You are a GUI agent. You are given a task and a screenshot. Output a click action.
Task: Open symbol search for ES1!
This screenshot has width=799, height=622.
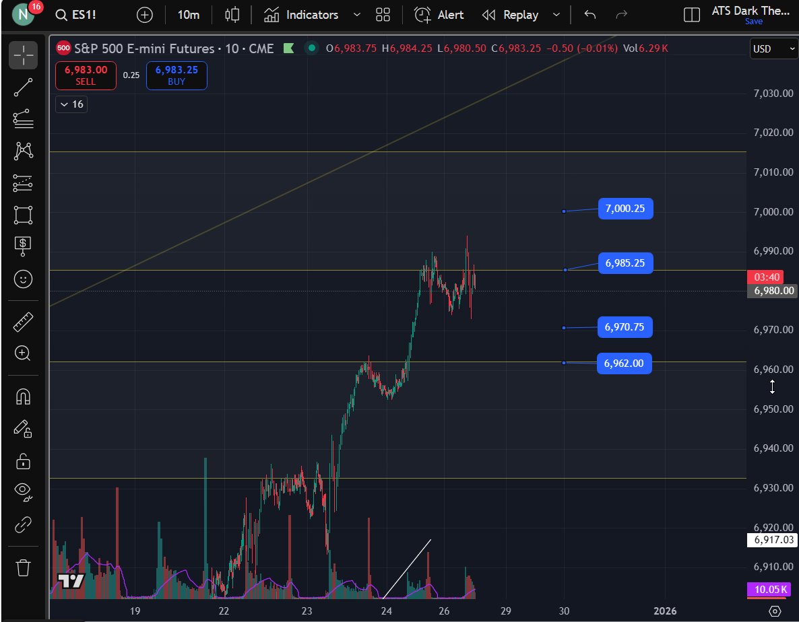coord(76,15)
